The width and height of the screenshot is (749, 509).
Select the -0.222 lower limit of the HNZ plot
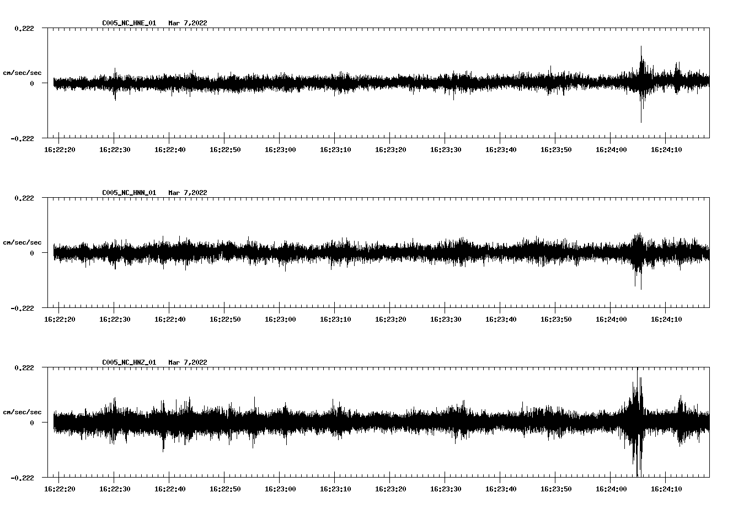(22, 478)
